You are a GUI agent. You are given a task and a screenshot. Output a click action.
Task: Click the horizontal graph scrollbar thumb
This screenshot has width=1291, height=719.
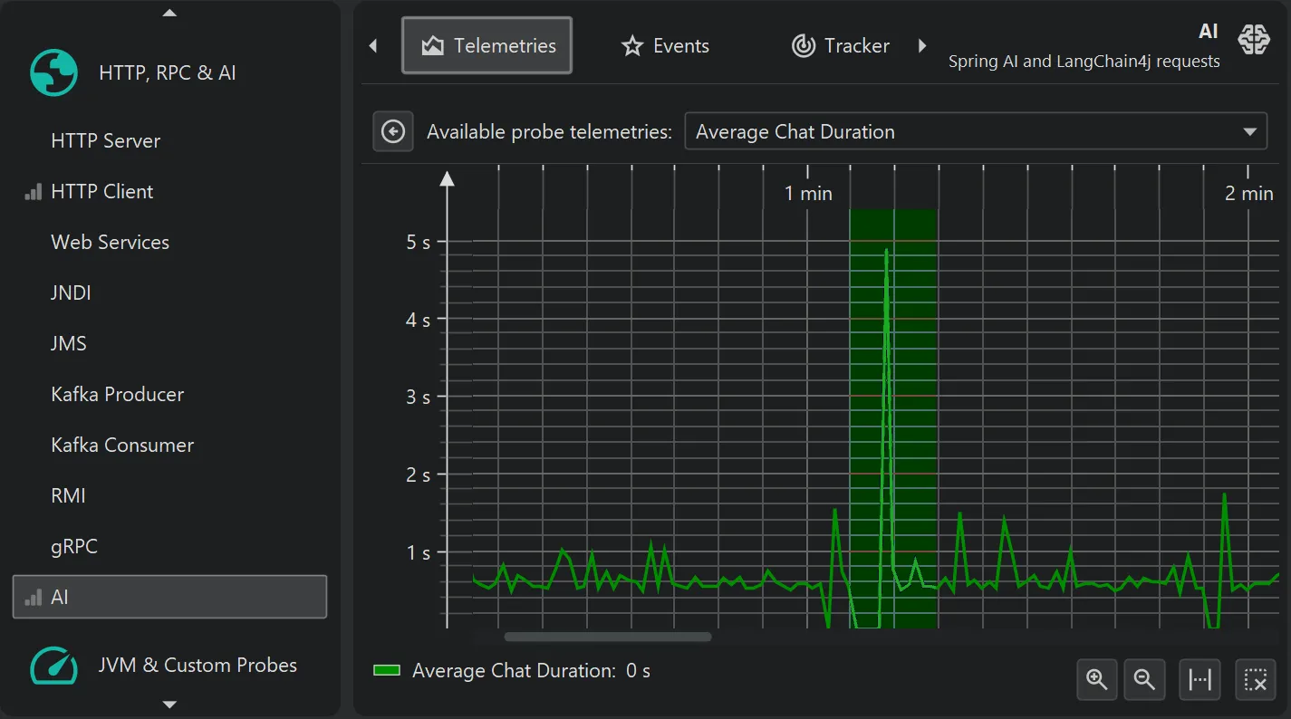click(x=607, y=637)
